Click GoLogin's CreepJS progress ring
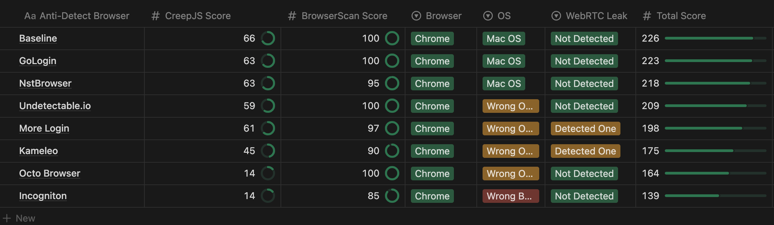This screenshot has height=225, width=774. click(x=268, y=61)
